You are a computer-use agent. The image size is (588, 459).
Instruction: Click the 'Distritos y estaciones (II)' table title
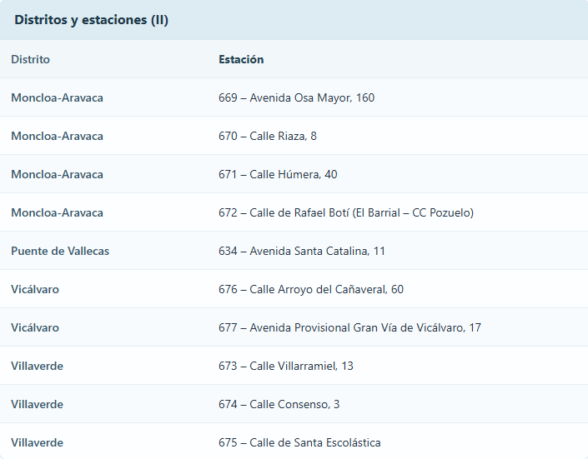(92, 20)
